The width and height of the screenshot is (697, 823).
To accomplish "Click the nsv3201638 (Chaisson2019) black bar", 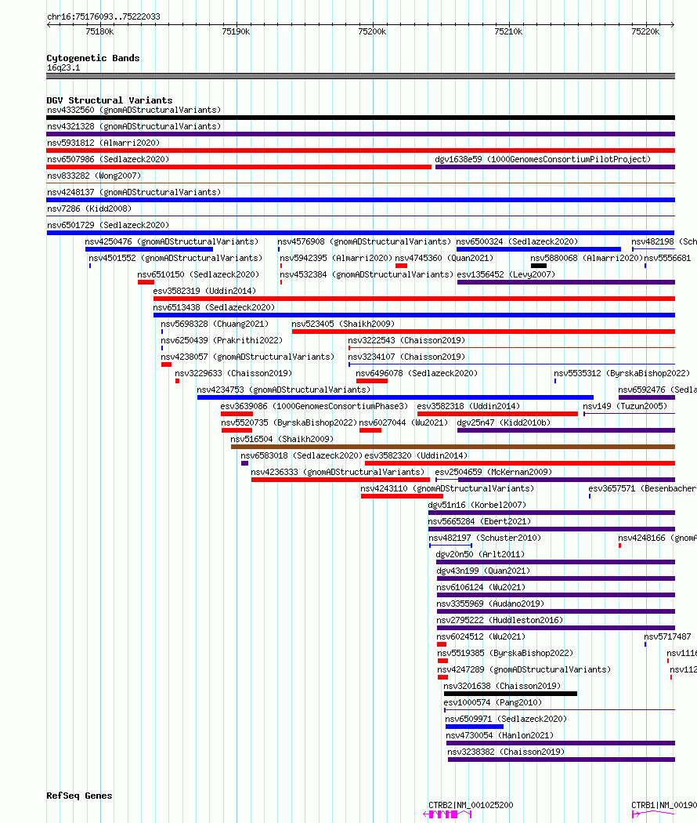I will click(x=511, y=694).
